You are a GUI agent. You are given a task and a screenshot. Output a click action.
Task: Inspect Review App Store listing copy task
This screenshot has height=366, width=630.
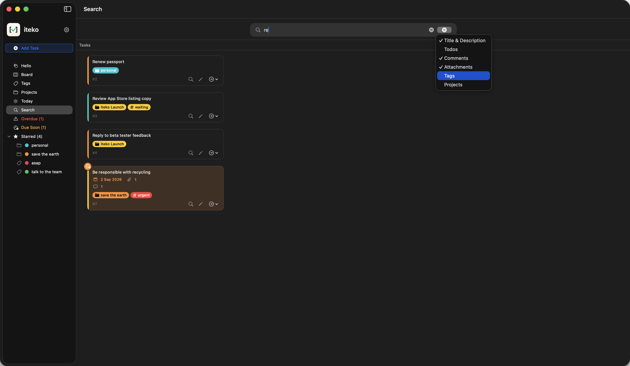(x=191, y=116)
